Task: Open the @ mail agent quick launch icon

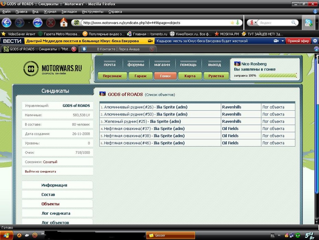Action: click(35, 236)
